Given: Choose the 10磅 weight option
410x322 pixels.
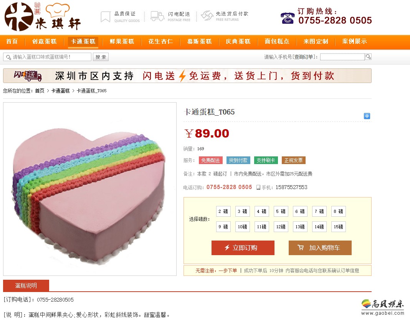Looking at the screenshot, I should point(242,227).
